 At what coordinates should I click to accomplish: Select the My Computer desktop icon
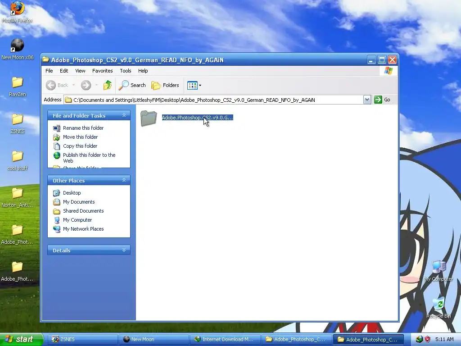[438, 271]
